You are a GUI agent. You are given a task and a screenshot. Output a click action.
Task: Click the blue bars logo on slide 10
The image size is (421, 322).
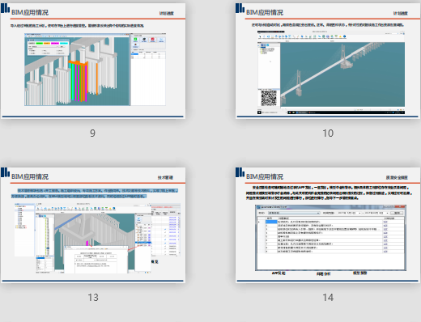240,8
